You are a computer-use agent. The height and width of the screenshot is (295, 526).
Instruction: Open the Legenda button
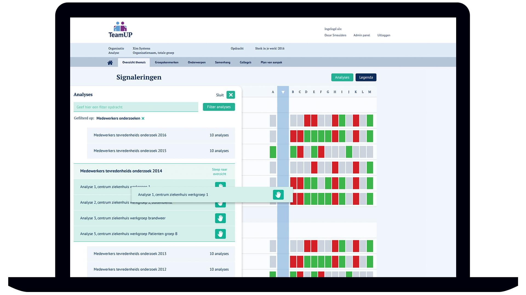pyautogui.click(x=366, y=77)
